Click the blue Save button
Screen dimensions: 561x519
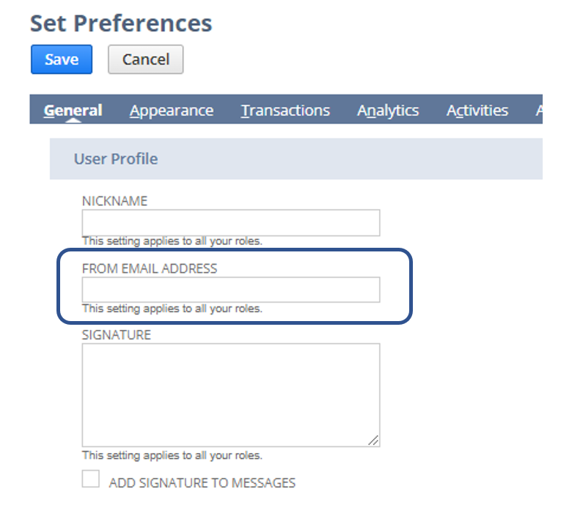(62, 59)
